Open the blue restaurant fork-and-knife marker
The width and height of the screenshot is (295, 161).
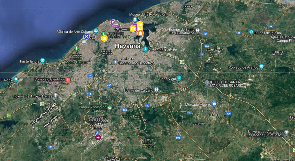pyautogui.click(x=86, y=36)
